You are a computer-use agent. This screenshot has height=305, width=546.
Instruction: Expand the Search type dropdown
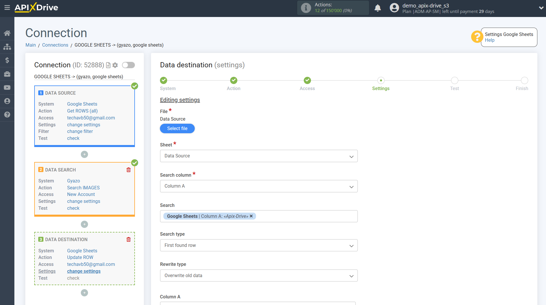click(x=259, y=245)
